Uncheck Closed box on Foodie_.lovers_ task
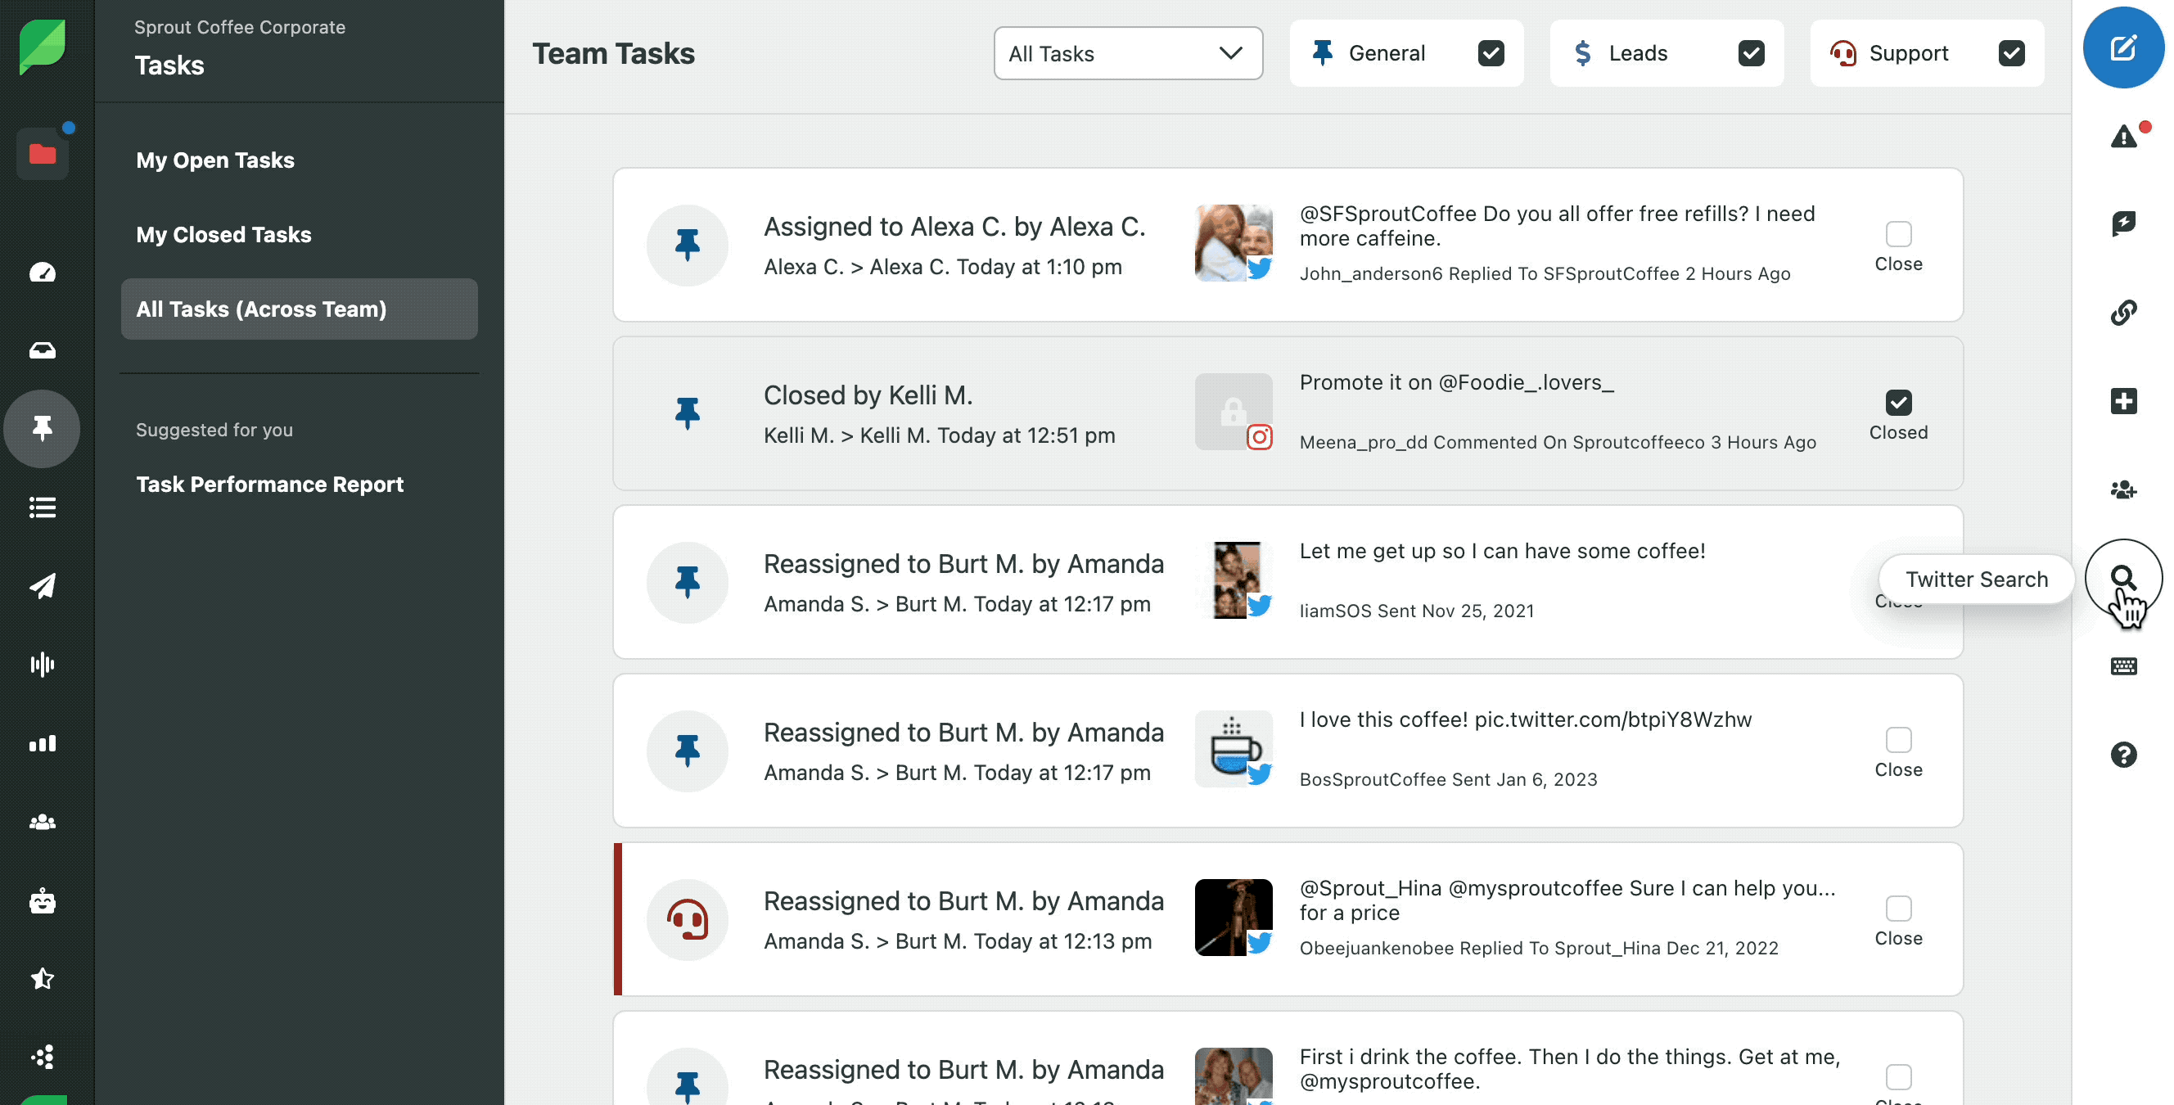Image resolution: width=2174 pixels, height=1105 pixels. tap(1898, 403)
